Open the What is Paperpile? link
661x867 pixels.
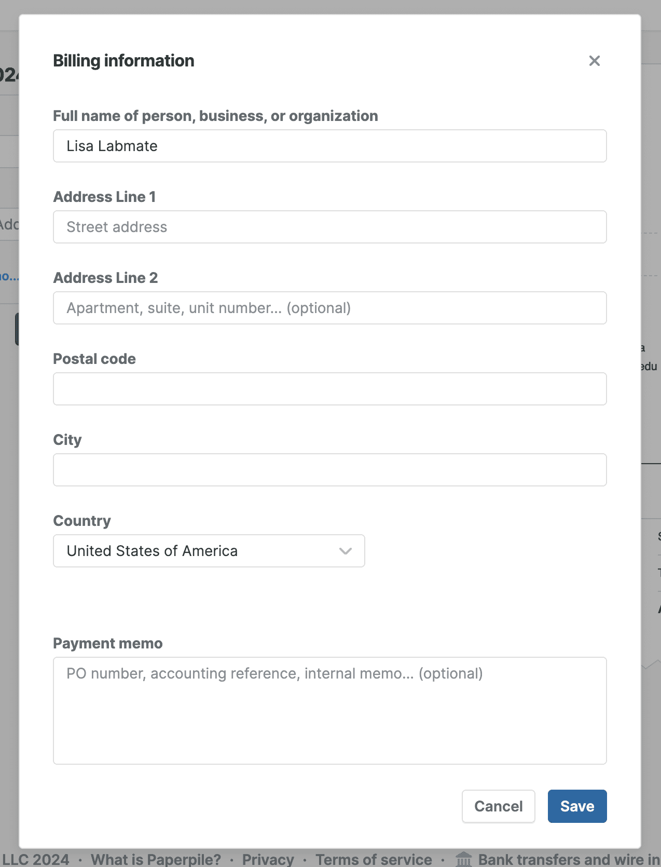156,859
